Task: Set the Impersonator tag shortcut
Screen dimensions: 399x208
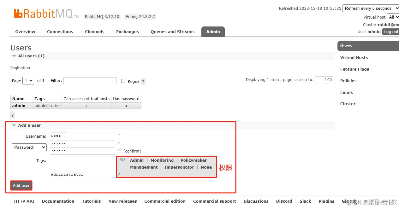Action: 179,167
